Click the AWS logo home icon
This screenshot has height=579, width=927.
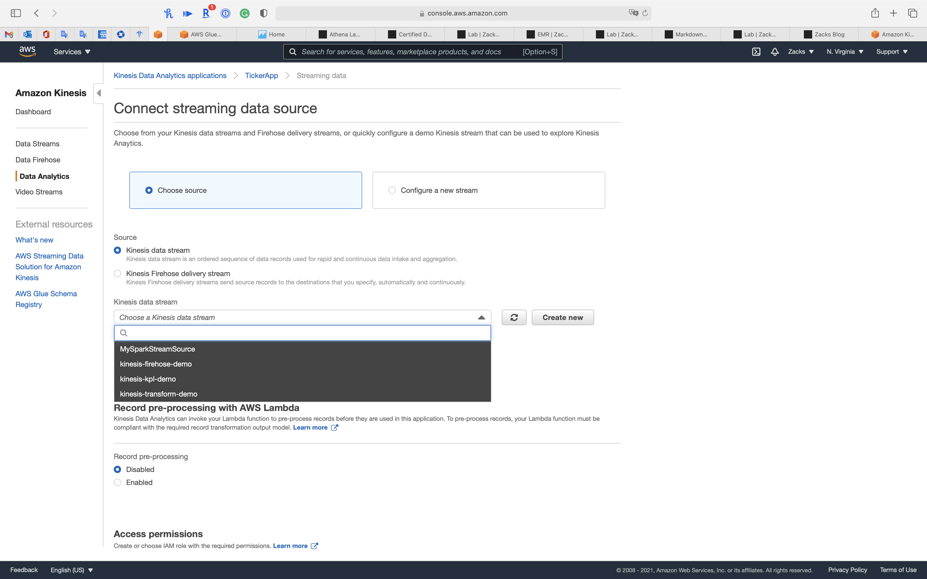(27, 51)
